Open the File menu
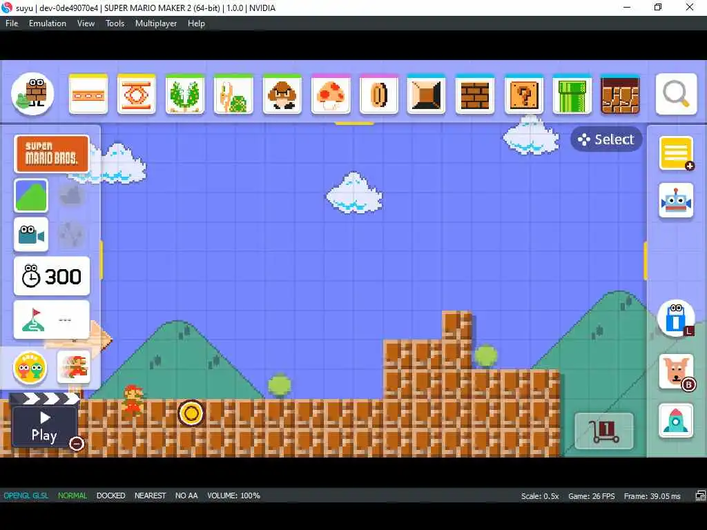Image resolution: width=707 pixels, height=530 pixels. (x=12, y=23)
